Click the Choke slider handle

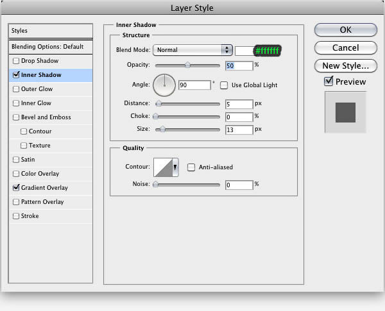155,116
